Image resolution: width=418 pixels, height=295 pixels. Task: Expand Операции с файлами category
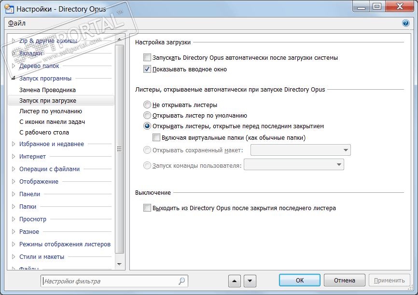(x=14, y=169)
